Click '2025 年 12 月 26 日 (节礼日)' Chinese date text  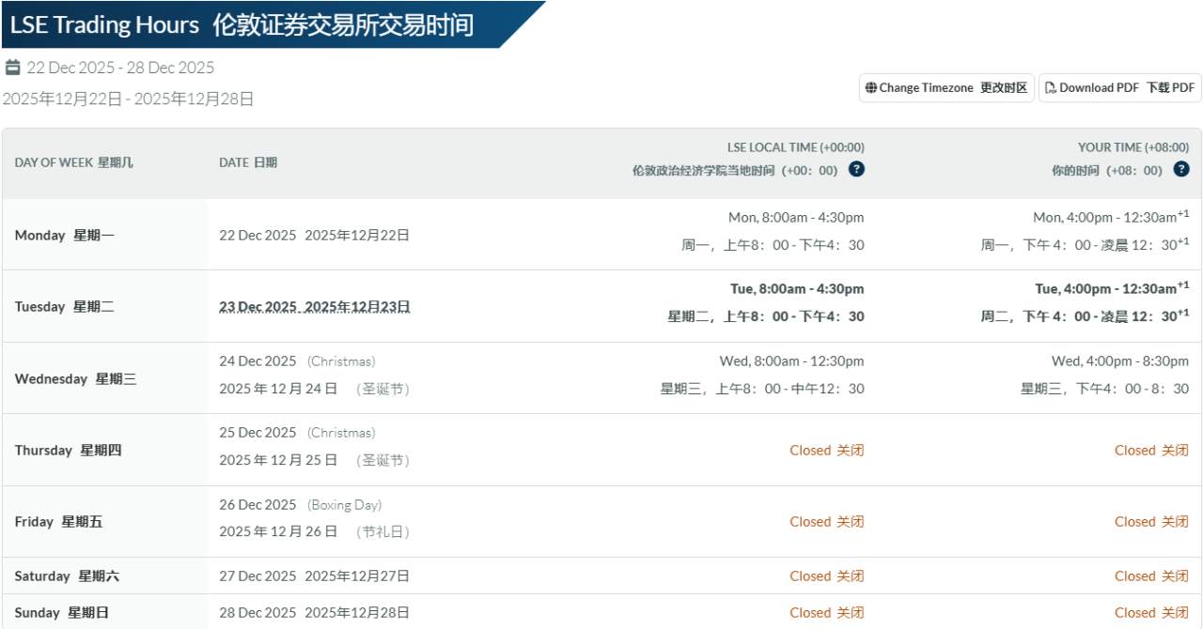click(x=314, y=532)
